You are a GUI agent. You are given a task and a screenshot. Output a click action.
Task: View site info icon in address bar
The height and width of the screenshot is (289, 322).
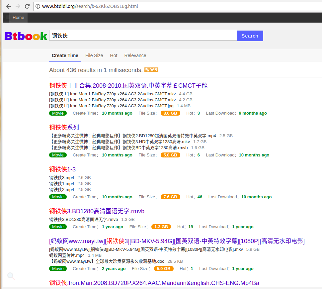click(x=38, y=6)
